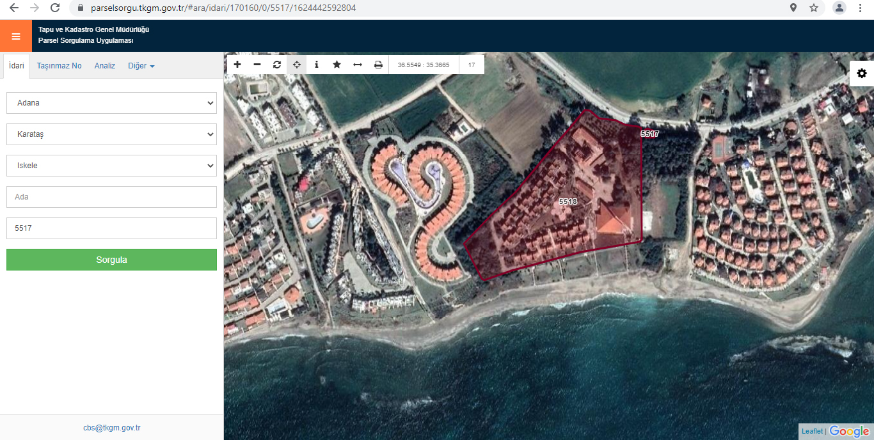Click the cbs@tkgm.gov.tr email link
The height and width of the screenshot is (440, 874).
(111, 428)
